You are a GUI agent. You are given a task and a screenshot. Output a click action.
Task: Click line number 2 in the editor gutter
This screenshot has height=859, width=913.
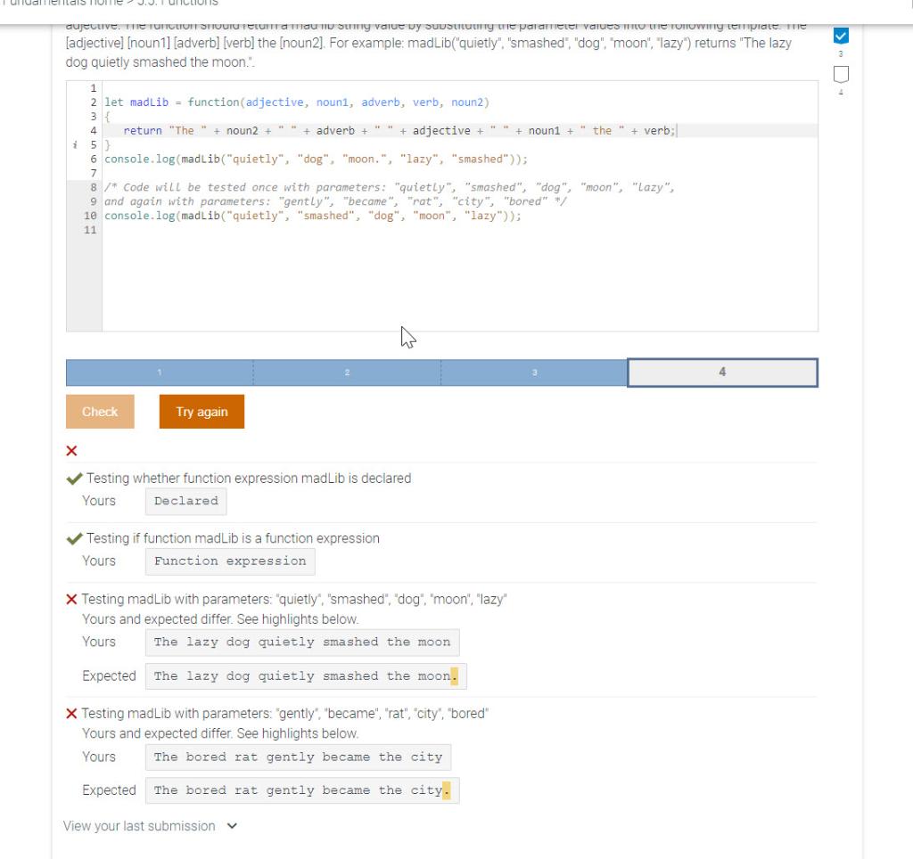point(92,102)
